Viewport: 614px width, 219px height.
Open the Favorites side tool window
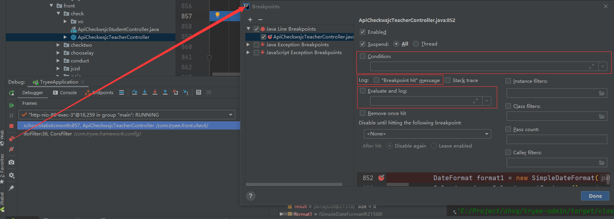pos(2,169)
